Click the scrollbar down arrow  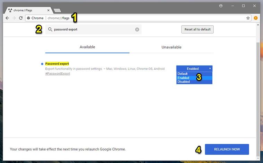(258, 158)
